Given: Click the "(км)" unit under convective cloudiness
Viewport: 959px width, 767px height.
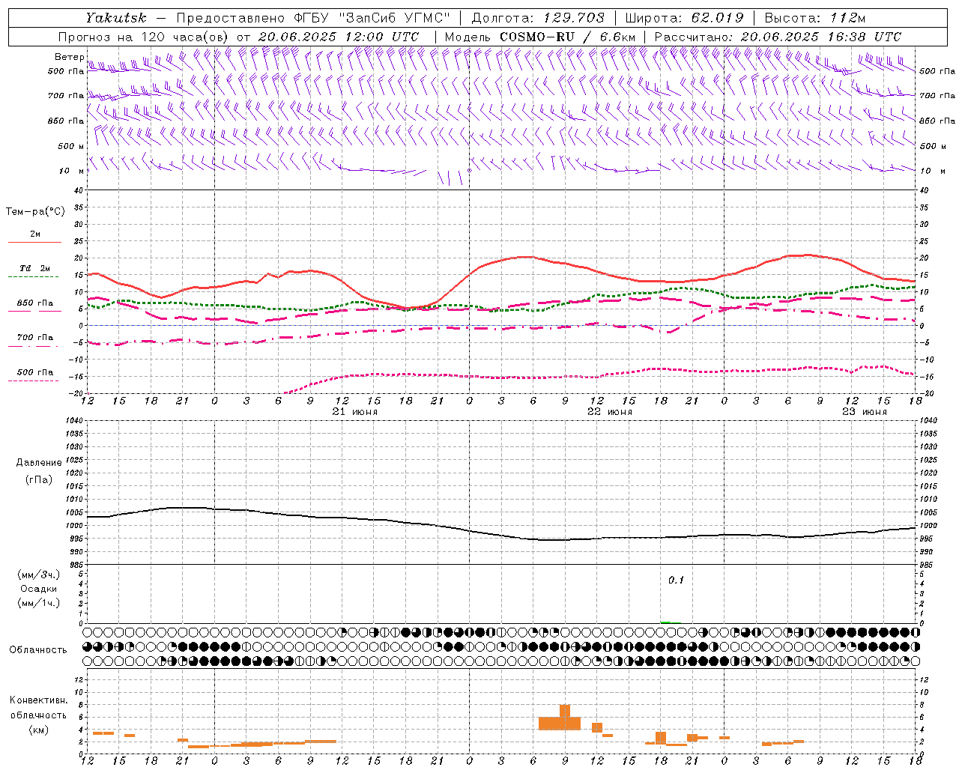Looking at the screenshot, I should [x=39, y=730].
